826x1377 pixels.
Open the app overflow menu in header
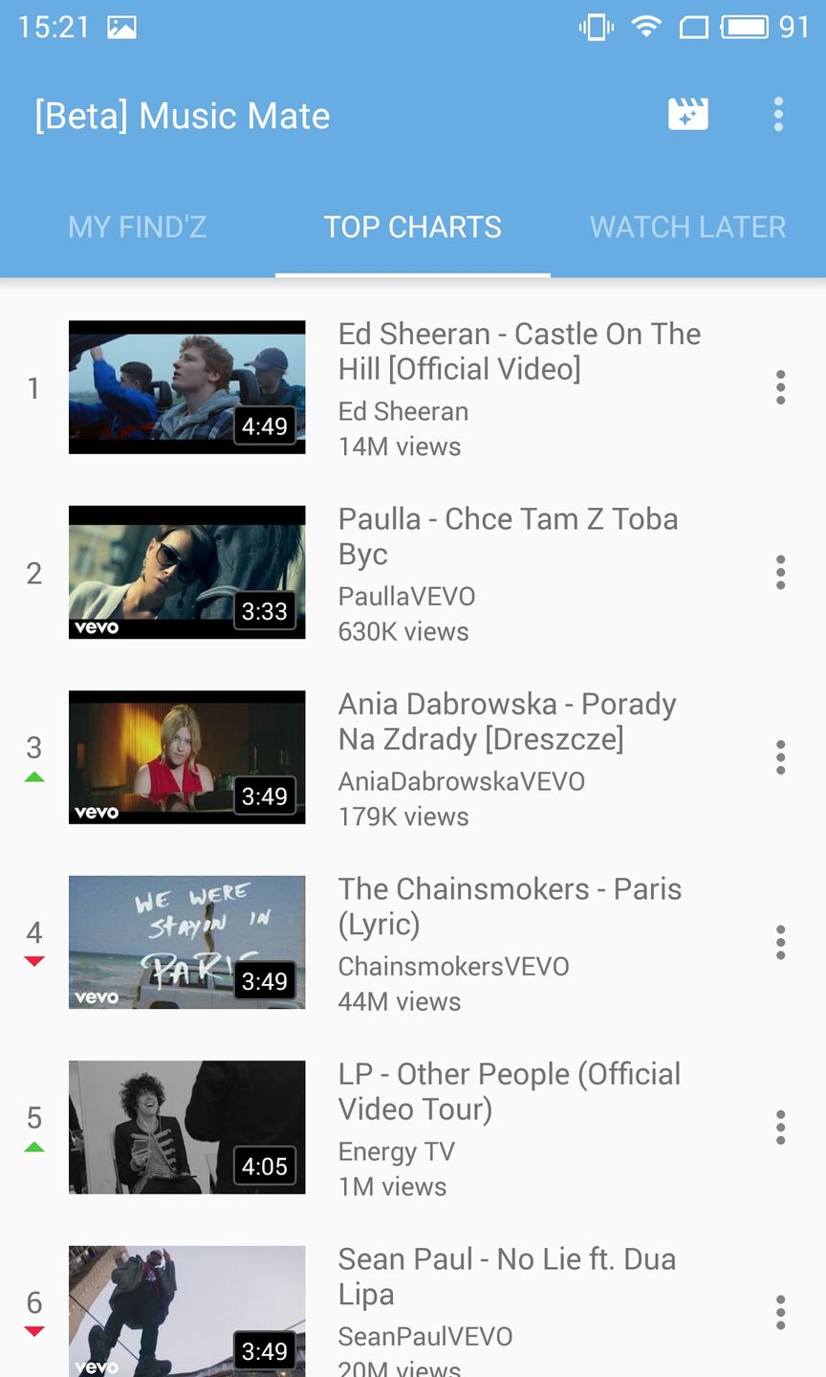pyautogui.click(x=779, y=115)
